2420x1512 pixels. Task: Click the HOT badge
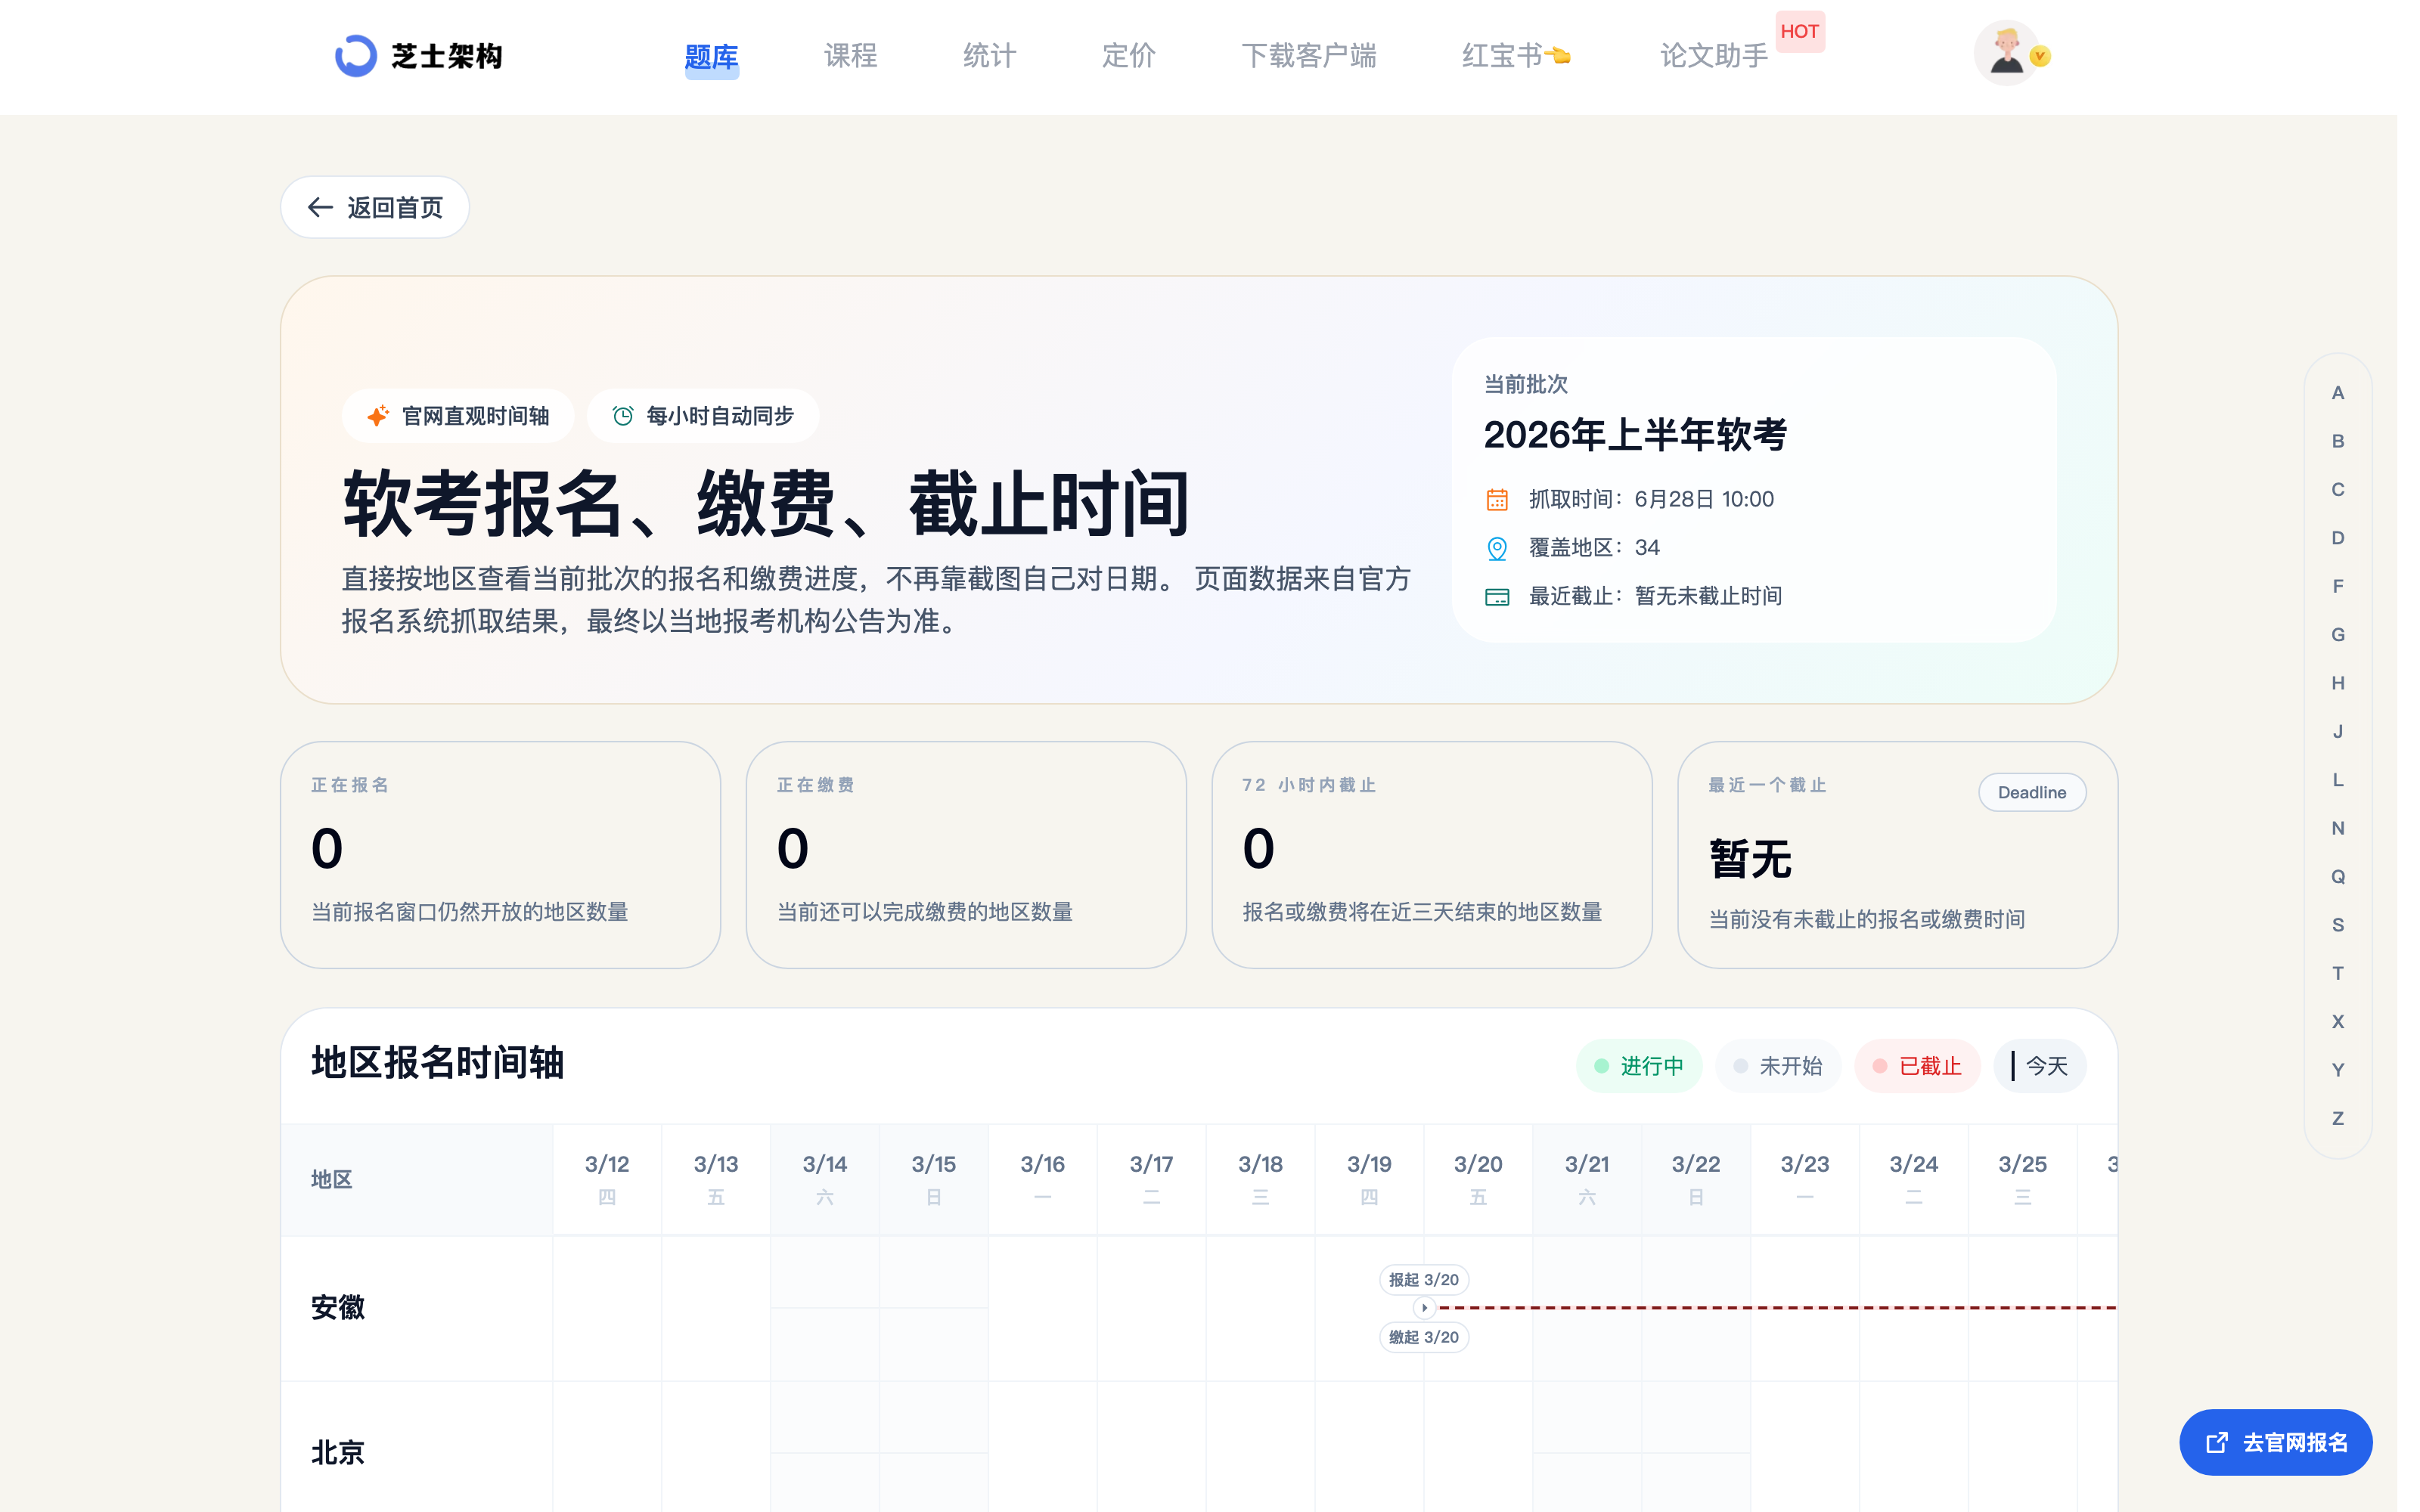(1799, 31)
